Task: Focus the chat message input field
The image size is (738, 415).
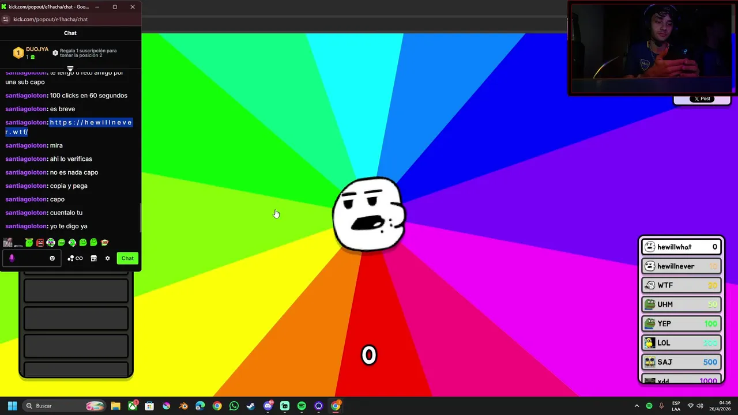Action: point(32,258)
